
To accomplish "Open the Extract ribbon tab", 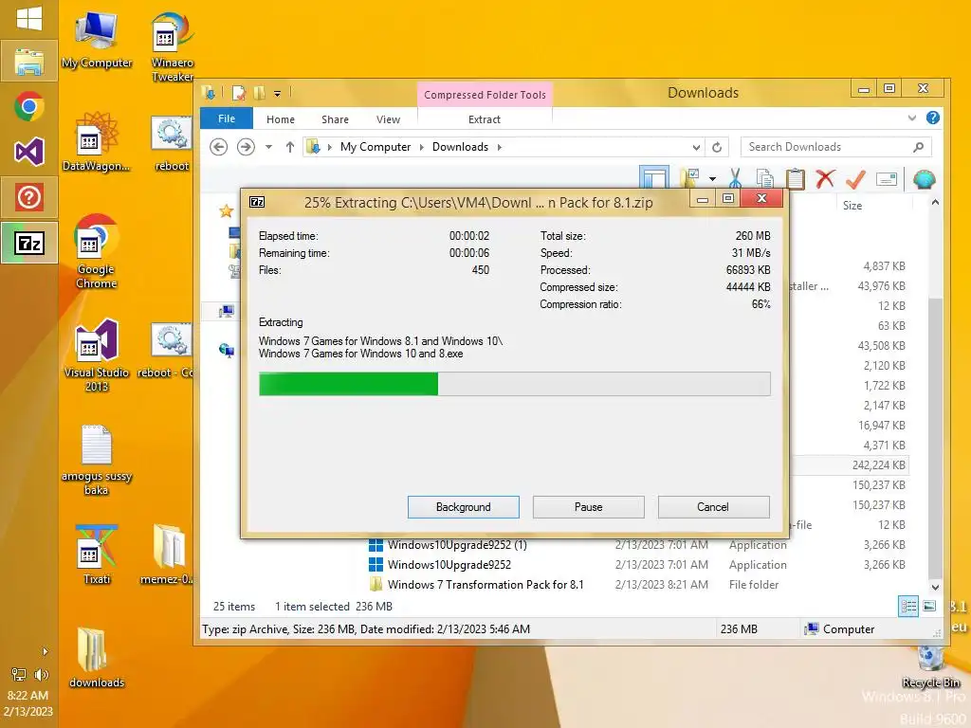I will tap(485, 119).
